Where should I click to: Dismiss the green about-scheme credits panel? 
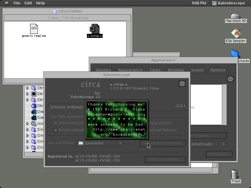pos(117,120)
